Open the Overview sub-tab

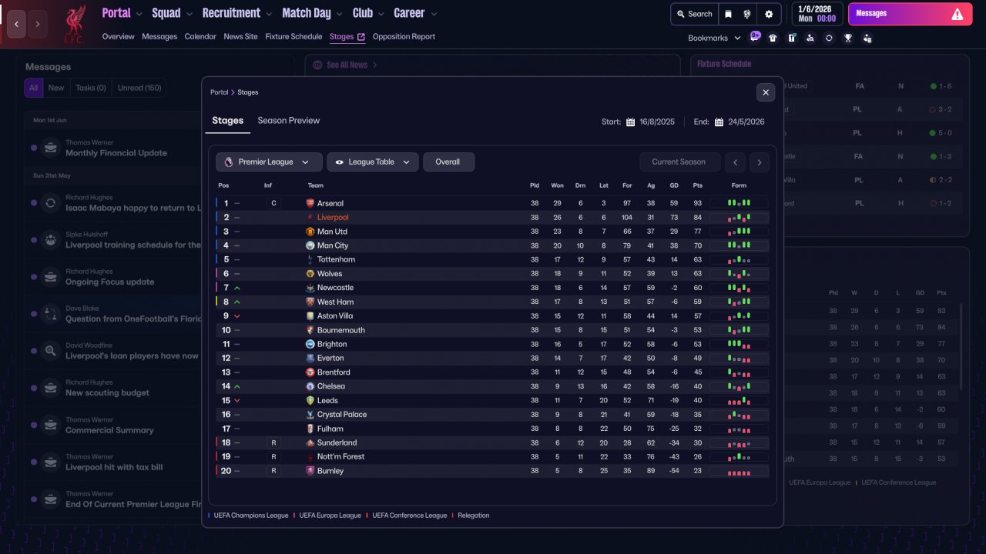tap(118, 37)
